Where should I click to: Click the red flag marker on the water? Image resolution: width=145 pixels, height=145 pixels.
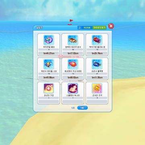(71, 21)
